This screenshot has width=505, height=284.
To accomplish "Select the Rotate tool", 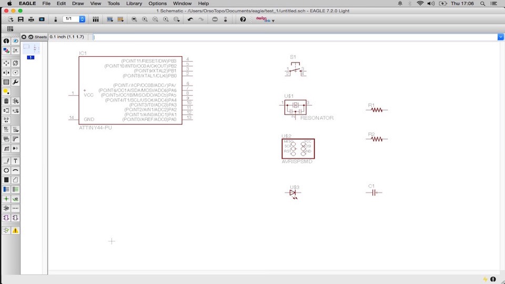I will tap(15, 73).
